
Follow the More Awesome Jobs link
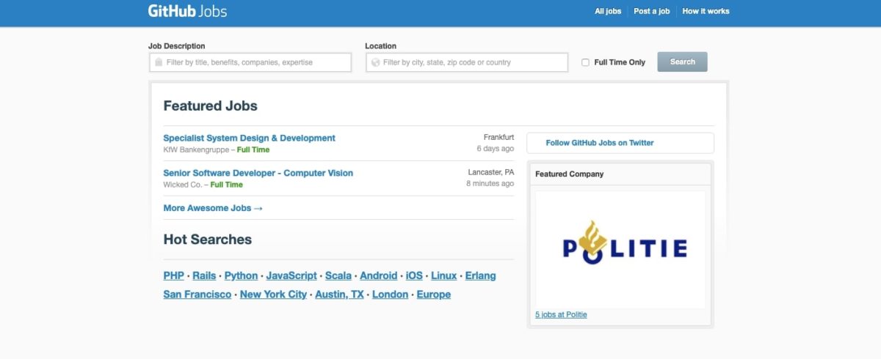(x=213, y=208)
